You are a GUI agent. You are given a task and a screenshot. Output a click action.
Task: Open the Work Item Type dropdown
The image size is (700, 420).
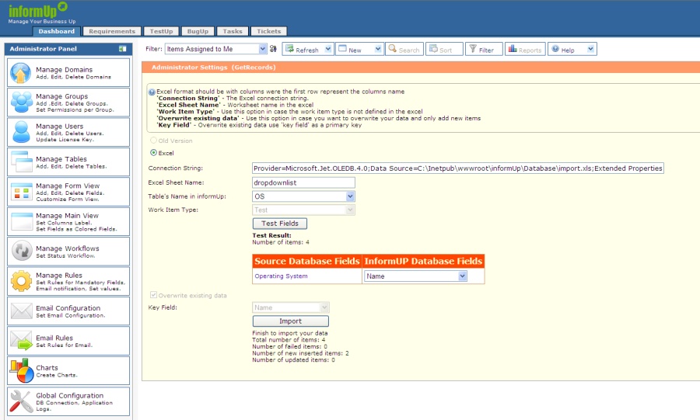pos(303,210)
